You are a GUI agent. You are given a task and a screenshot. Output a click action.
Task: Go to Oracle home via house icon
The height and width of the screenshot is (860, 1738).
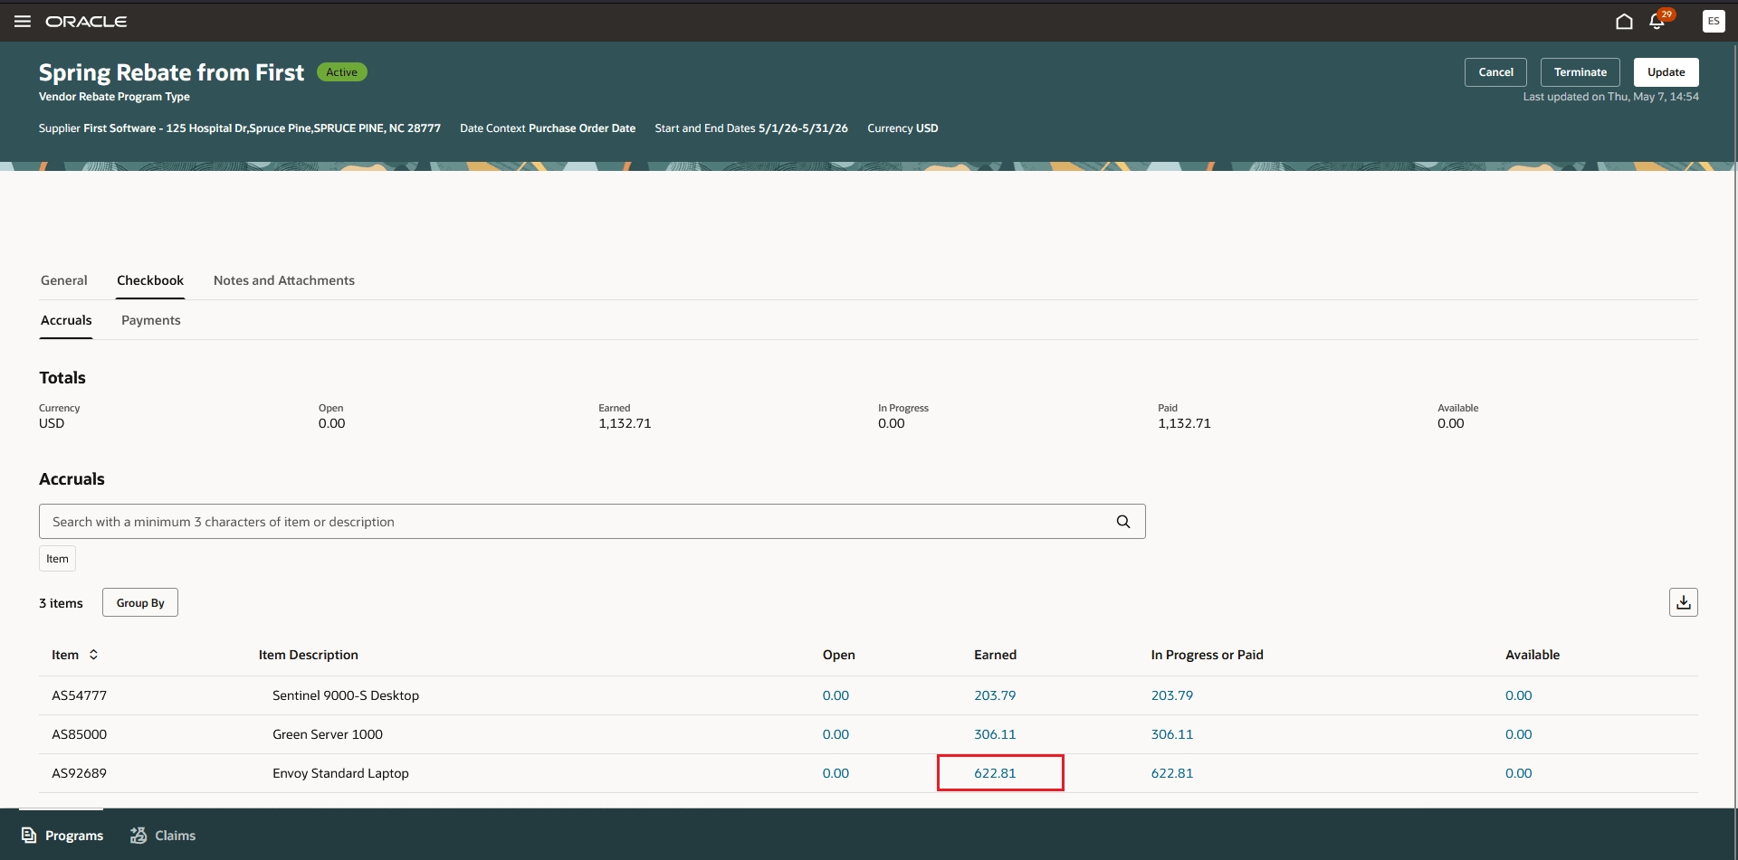point(1624,22)
